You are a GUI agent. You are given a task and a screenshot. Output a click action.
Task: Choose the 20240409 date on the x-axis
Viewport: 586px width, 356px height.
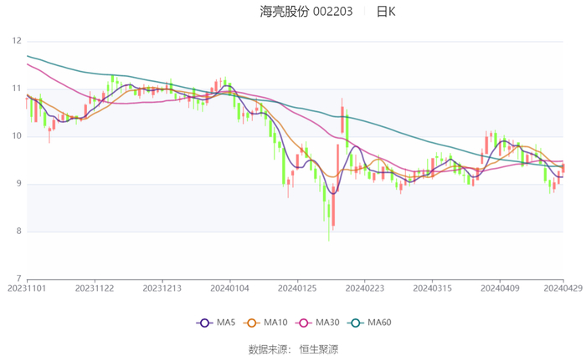[500, 287]
